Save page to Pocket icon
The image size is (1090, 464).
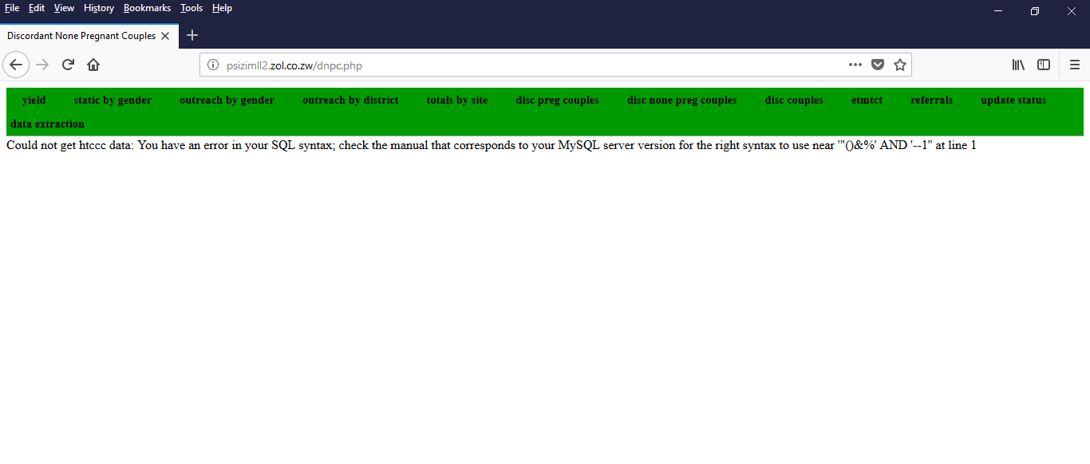point(878,65)
